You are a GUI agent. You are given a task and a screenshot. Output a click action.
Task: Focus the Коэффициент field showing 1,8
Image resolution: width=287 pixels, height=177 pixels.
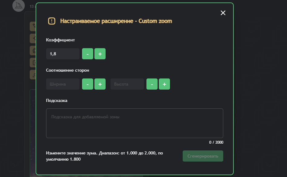point(63,54)
